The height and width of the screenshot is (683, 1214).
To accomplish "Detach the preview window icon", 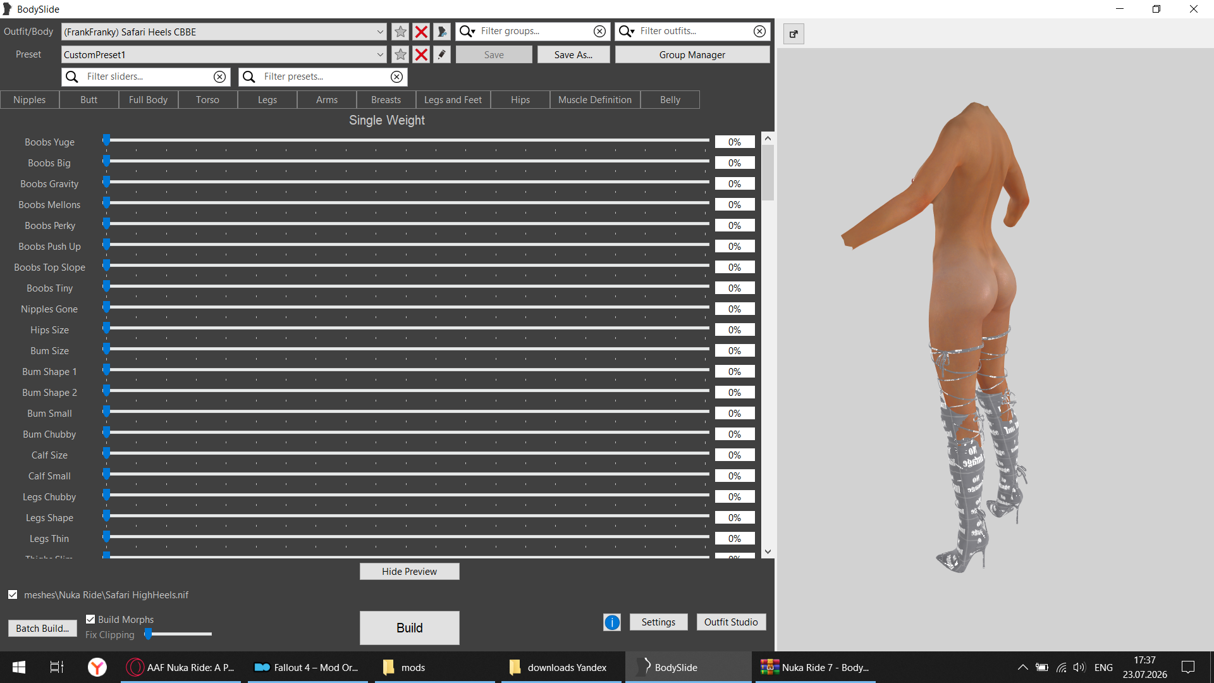I will click(794, 34).
